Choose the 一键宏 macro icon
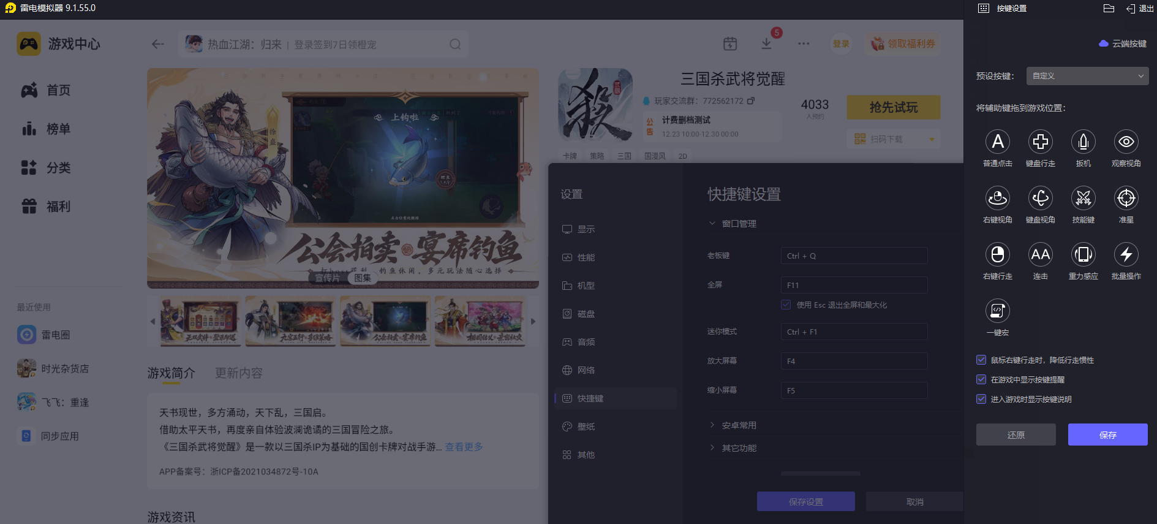This screenshot has width=1157, height=524. [x=998, y=311]
